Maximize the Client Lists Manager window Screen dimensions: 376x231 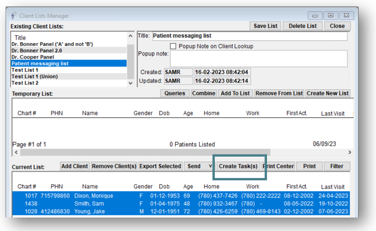pos(331,15)
